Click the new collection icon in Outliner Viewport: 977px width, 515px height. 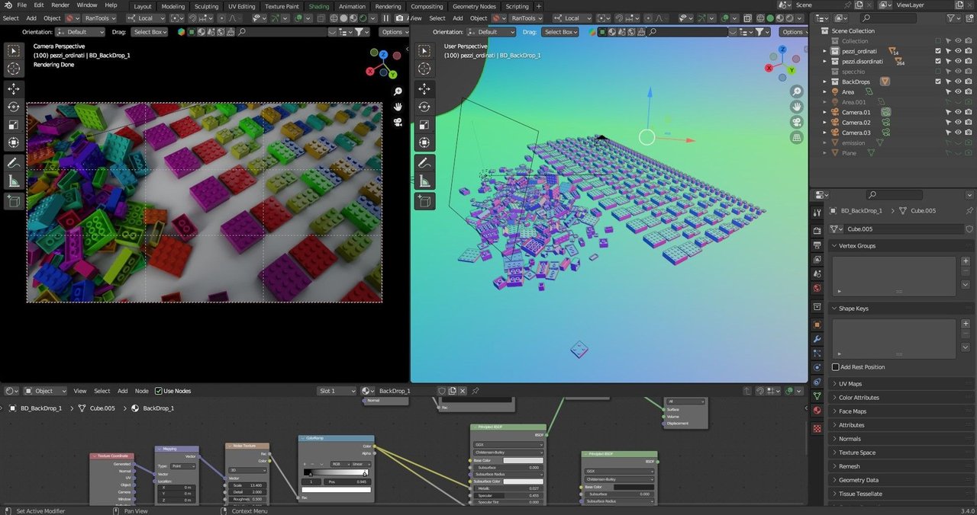click(x=969, y=18)
